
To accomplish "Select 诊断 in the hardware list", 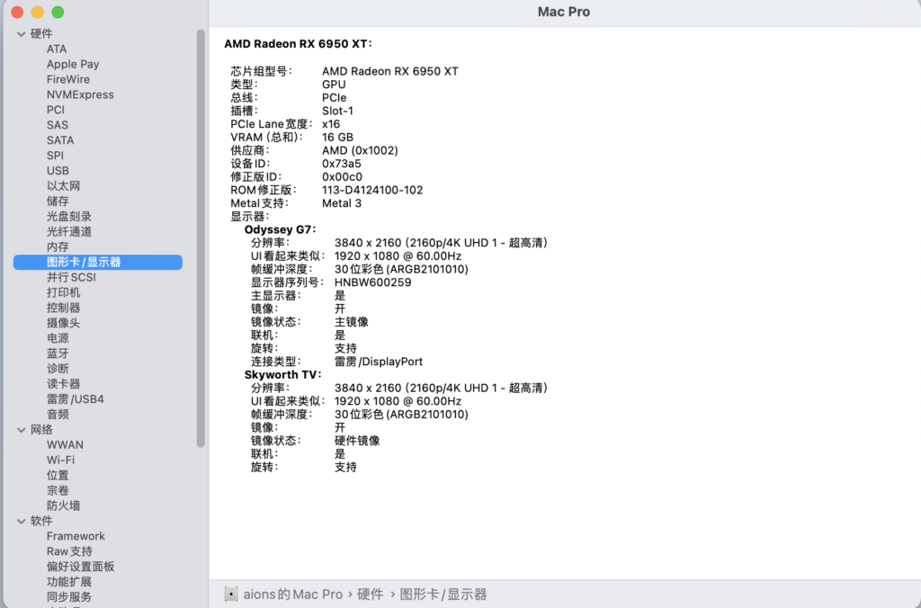I will pos(58,369).
